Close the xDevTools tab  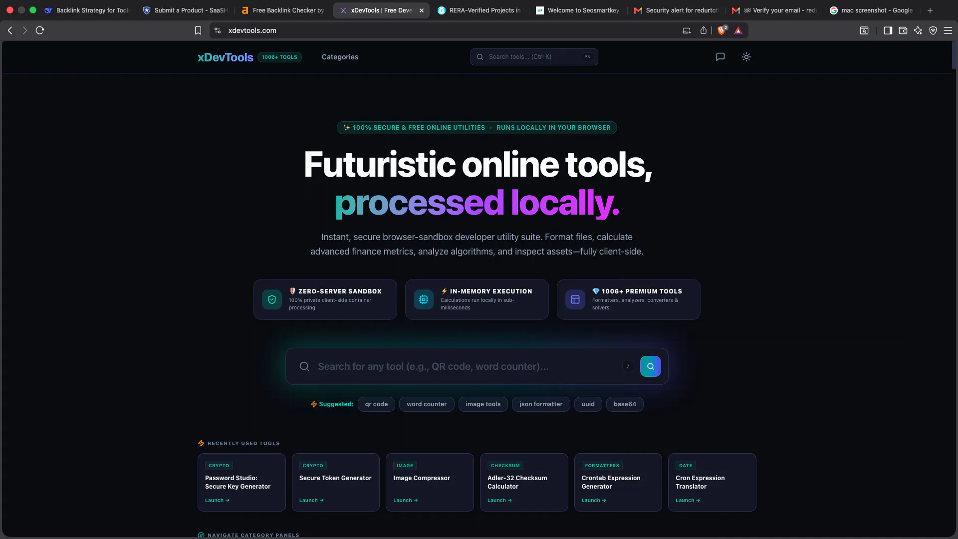coord(422,10)
